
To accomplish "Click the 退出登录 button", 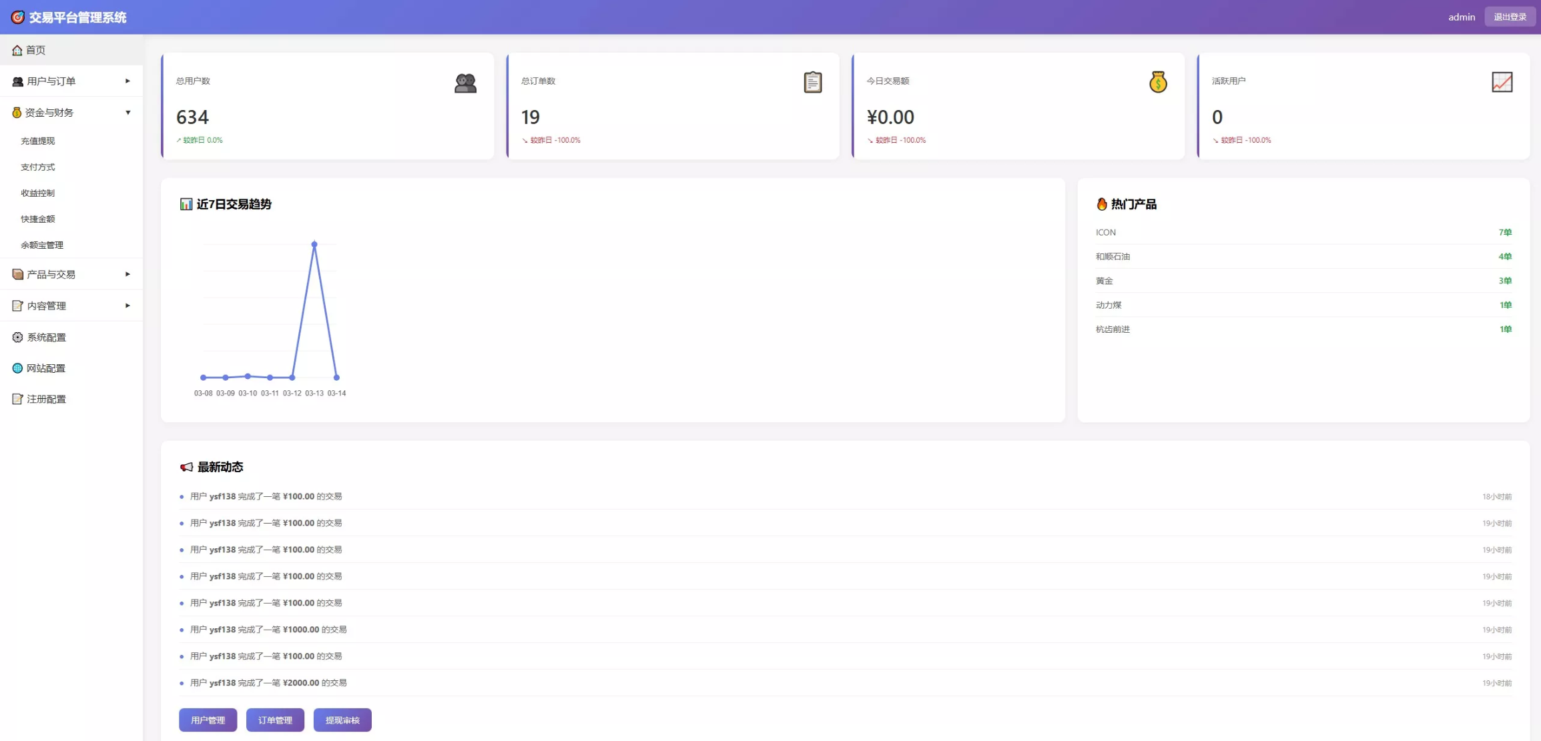I will 1510,17.
